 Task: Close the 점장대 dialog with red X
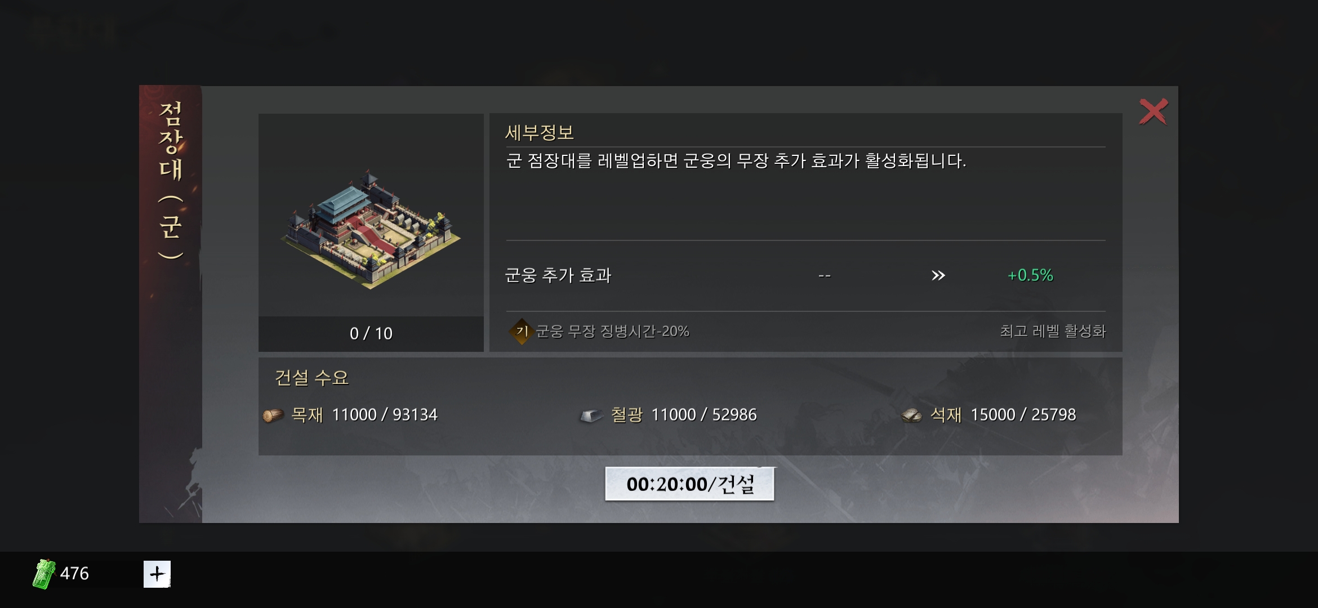click(x=1153, y=111)
